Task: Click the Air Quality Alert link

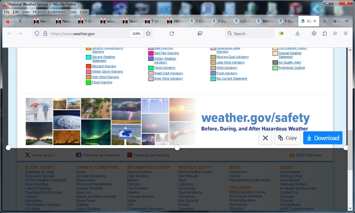Action: [x=290, y=62]
